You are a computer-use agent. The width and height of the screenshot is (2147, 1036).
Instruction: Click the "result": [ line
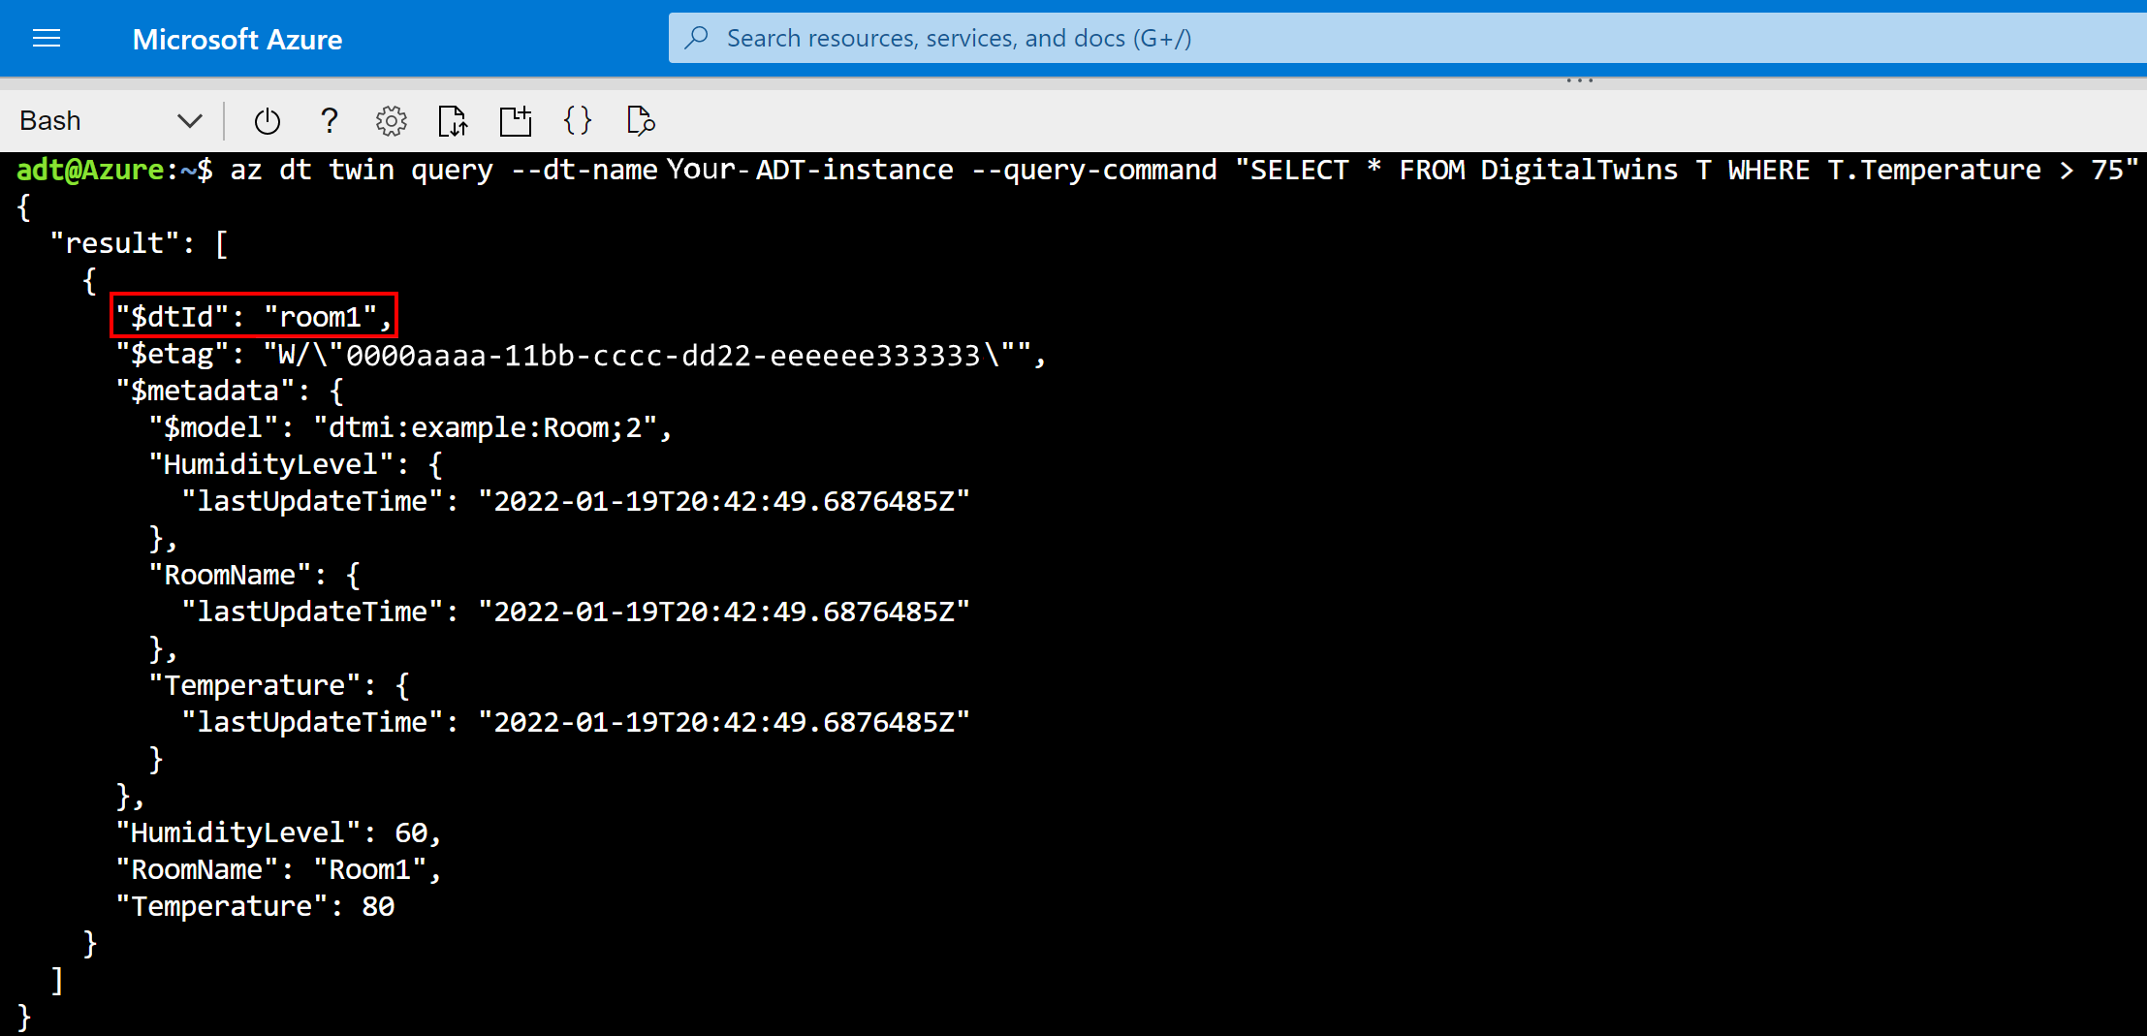click(x=139, y=243)
